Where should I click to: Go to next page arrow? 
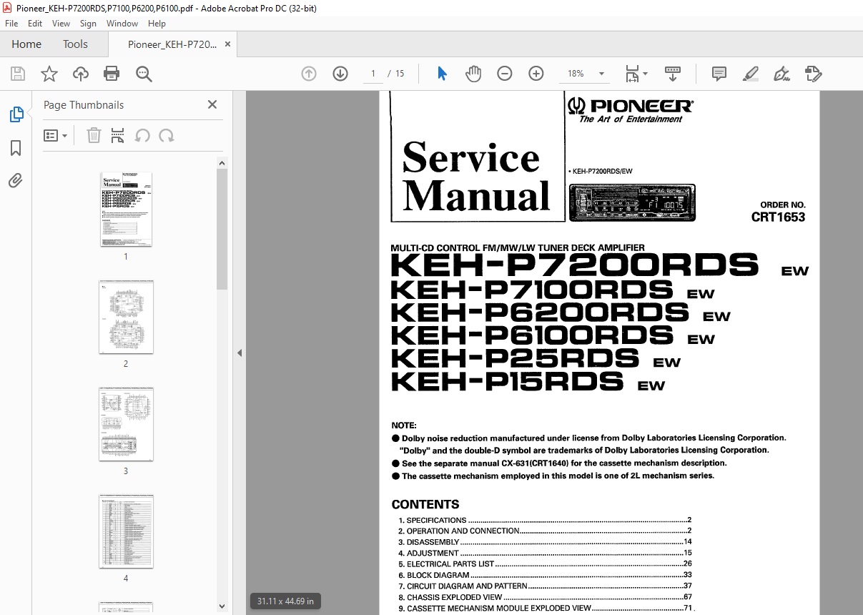(x=340, y=74)
